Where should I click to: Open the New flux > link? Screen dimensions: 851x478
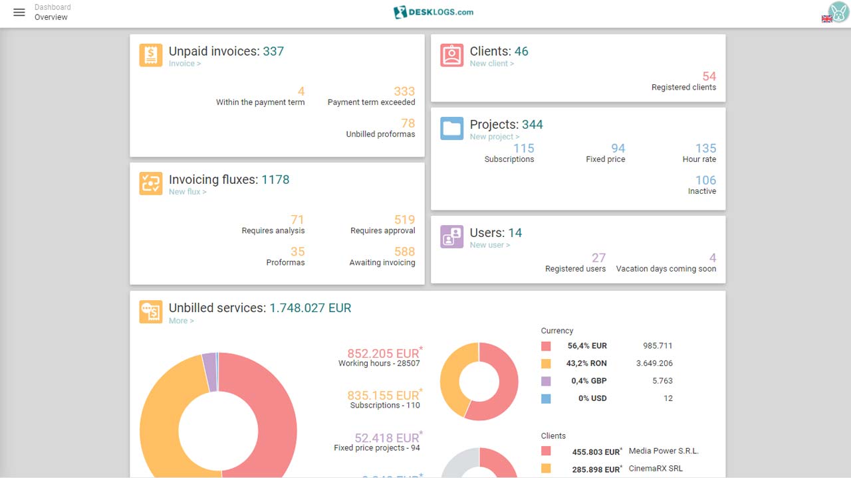point(187,192)
